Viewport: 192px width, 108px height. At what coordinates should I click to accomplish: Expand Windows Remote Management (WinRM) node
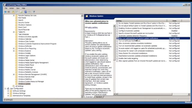14,74
